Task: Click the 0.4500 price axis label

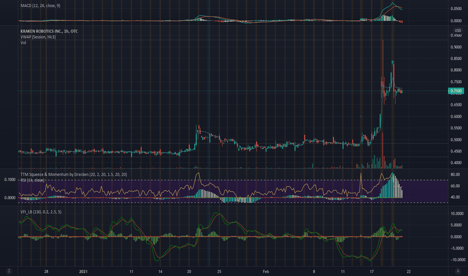Action: (456, 151)
